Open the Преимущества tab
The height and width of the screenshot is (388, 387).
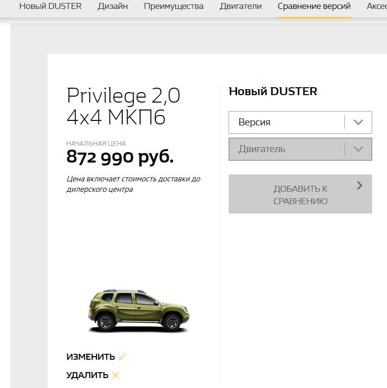pos(174,6)
